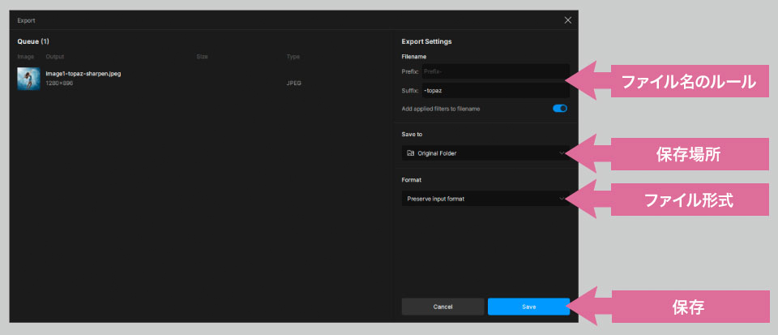The height and width of the screenshot is (335, 778).
Task: Click the Export Settings heading
Action: coord(426,41)
